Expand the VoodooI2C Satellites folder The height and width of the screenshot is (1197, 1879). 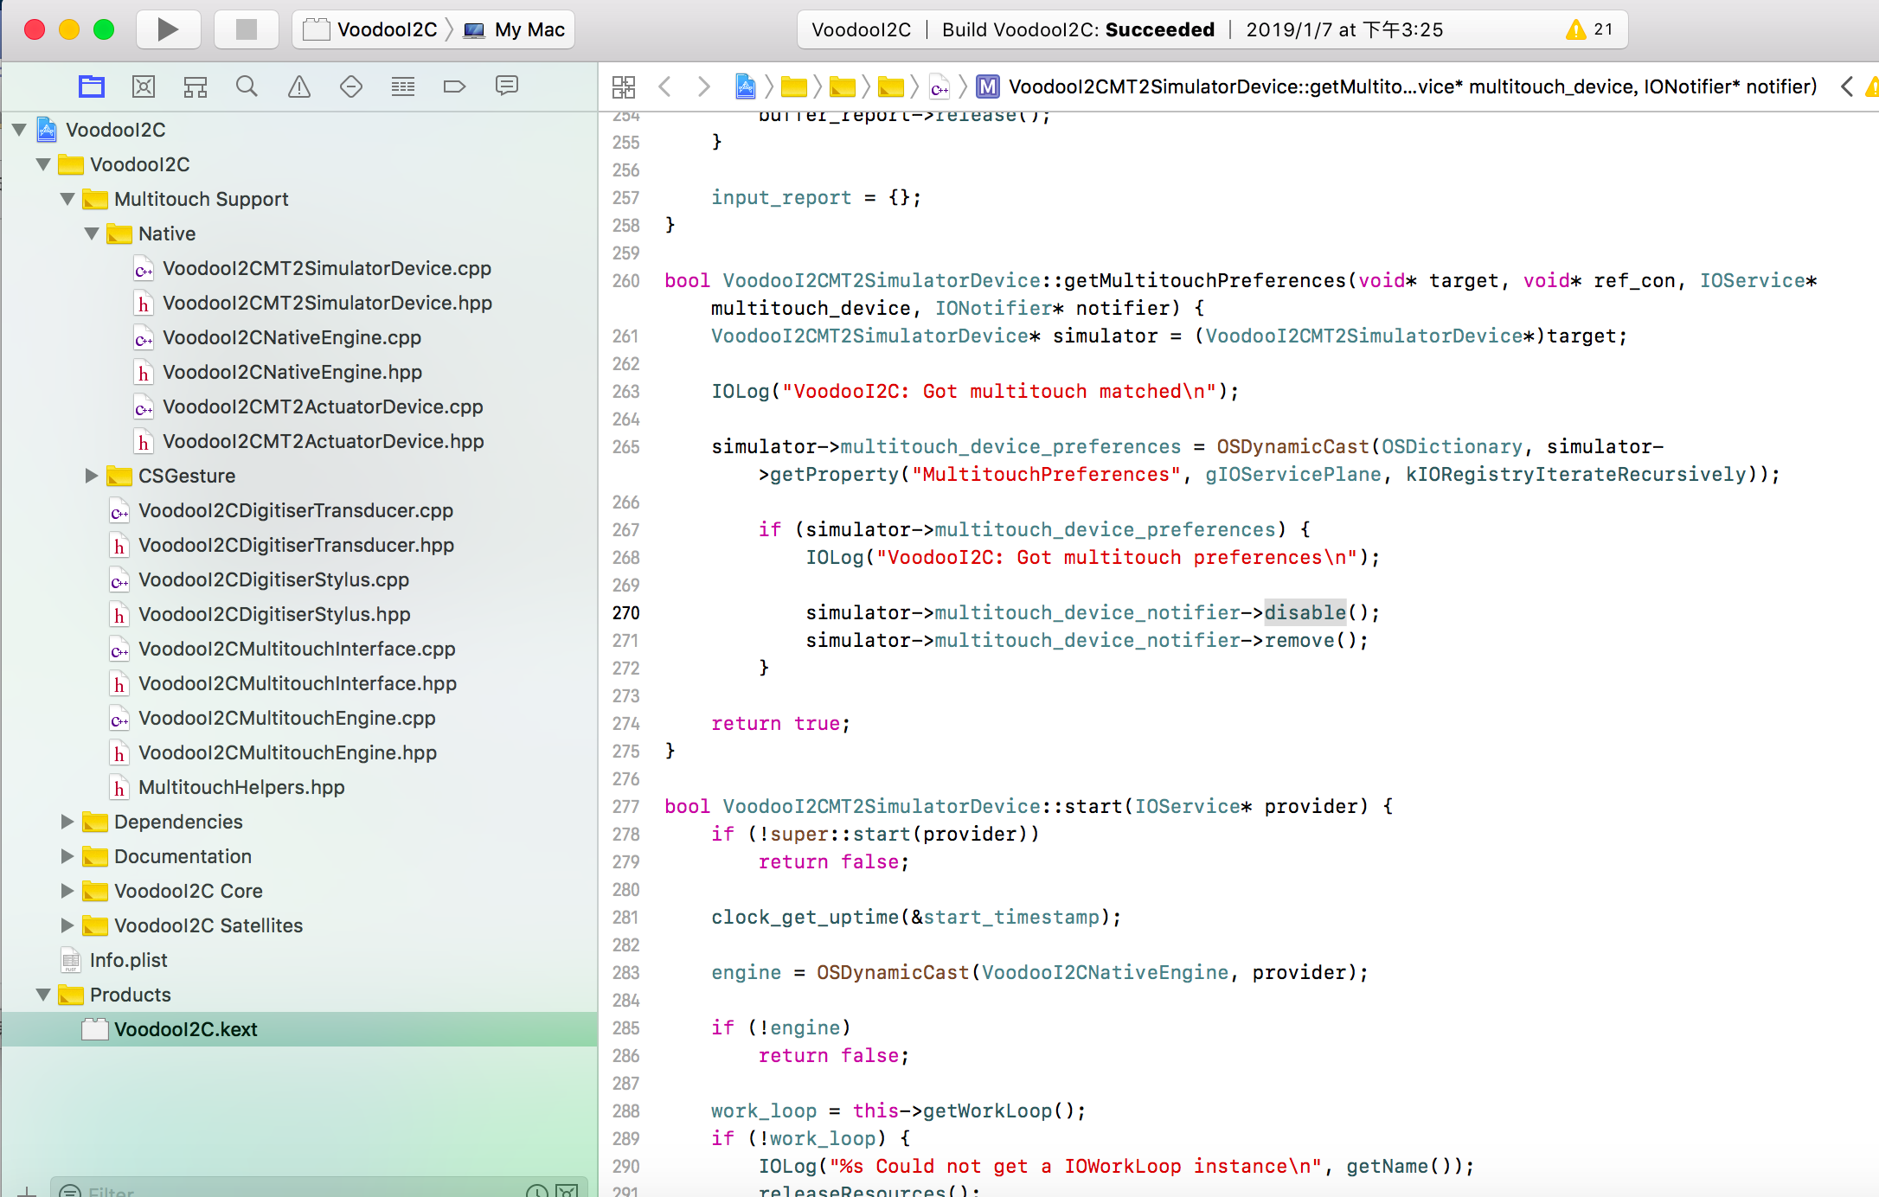(67, 925)
